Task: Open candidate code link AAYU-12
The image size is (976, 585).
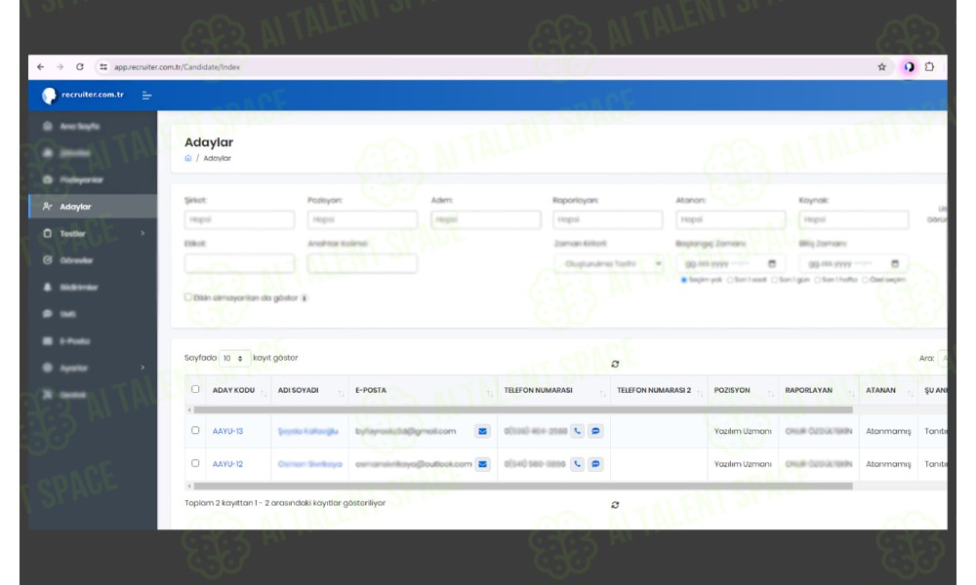Action: [x=227, y=464]
